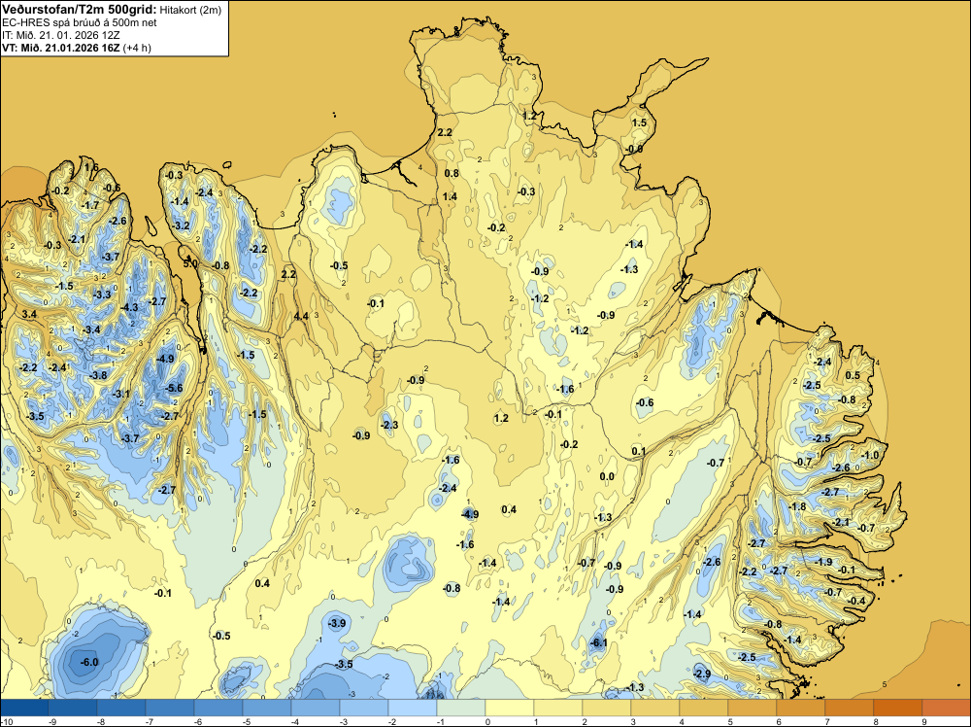Select the light blue legend swatch between -2 and -1
Screen dimensions: 971x727
click(413, 708)
